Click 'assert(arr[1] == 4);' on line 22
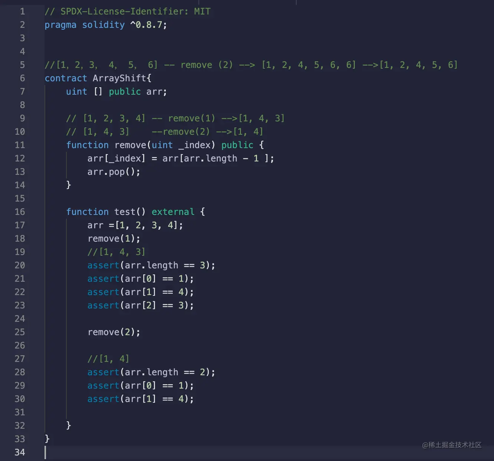Screen dimensions: 494x461 click(141, 292)
